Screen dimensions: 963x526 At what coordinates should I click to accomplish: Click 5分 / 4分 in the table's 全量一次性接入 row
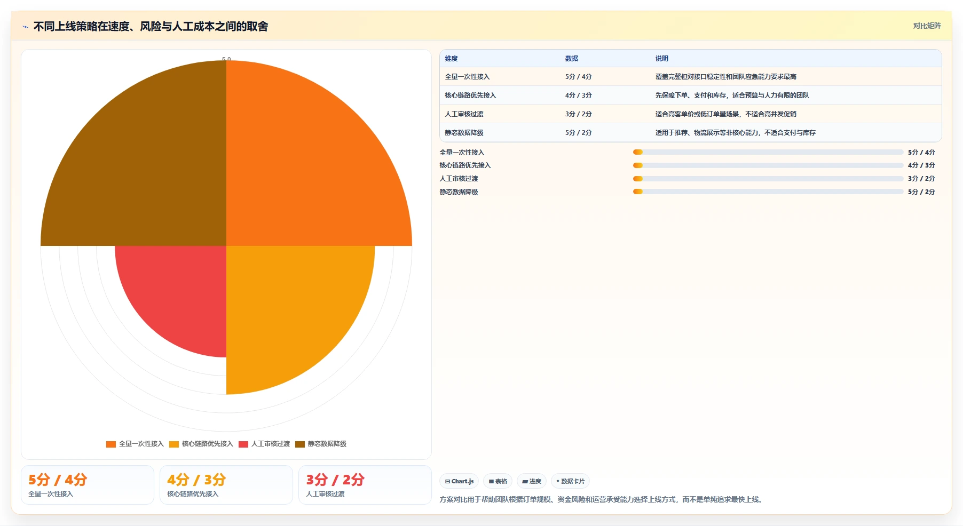click(579, 77)
